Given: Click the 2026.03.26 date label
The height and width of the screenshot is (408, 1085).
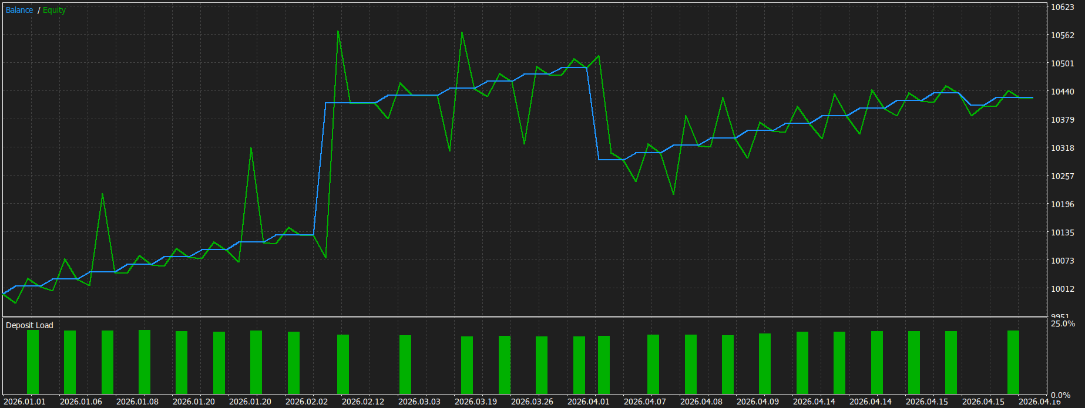Looking at the screenshot, I should pyautogui.click(x=532, y=402).
